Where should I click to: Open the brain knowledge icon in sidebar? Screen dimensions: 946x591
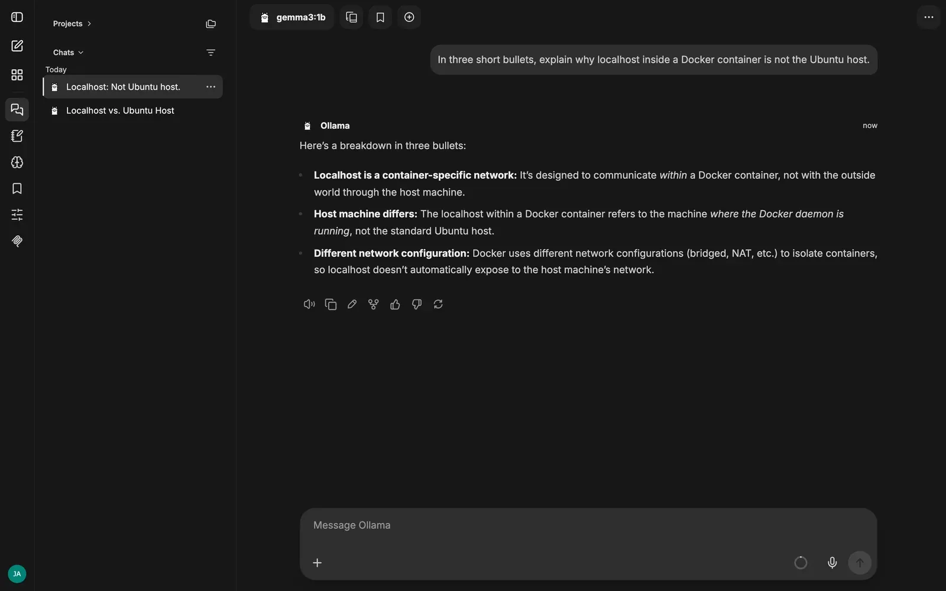coord(17,162)
